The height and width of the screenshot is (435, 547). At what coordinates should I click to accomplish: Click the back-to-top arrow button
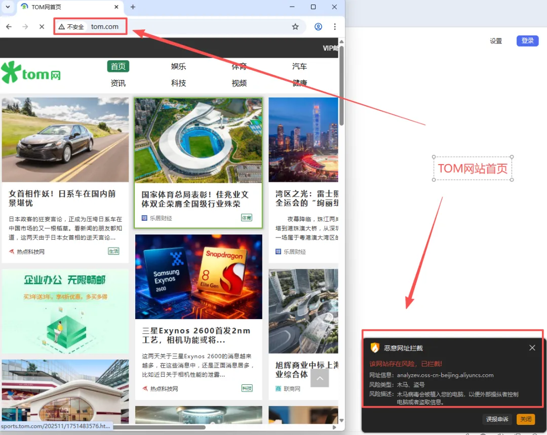(x=320, y=378)
